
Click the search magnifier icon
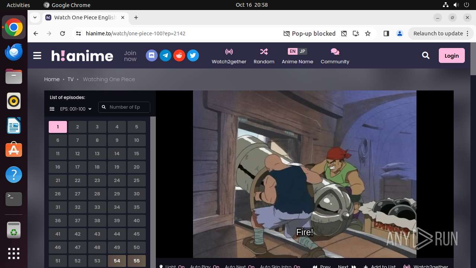pyautogui.click(x=426, y=55)
